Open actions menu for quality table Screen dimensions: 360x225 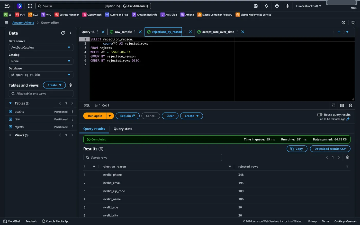click(72, 111)
